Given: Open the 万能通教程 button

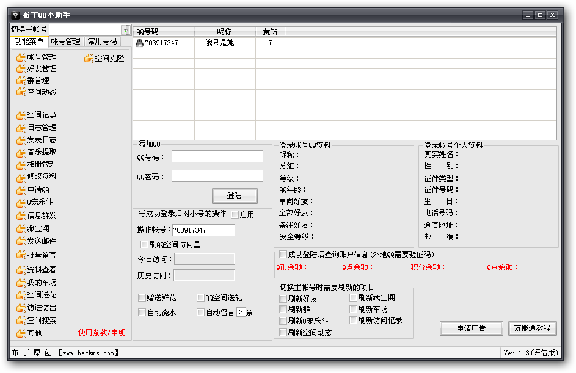Looking at the screenshot, I should [x=532, y=328].
